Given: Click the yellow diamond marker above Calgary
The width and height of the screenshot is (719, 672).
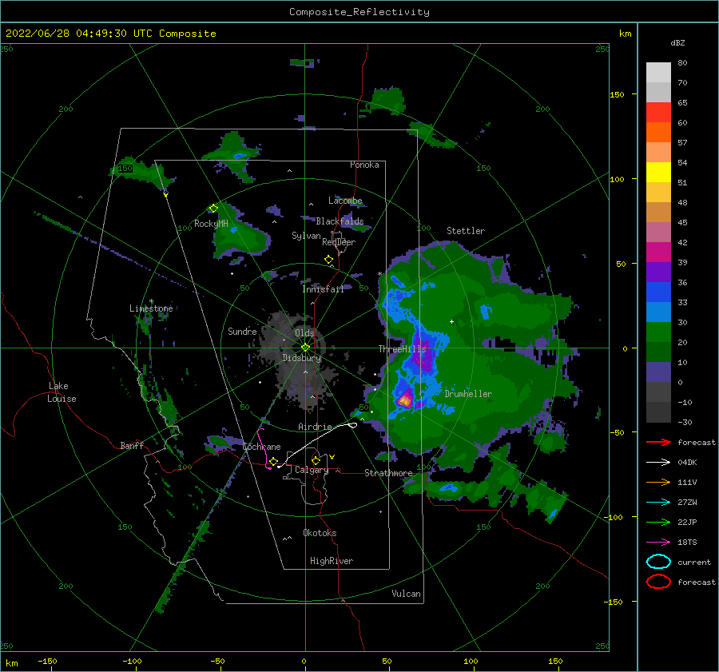Looking at the screenshot, I should point(316,460).
